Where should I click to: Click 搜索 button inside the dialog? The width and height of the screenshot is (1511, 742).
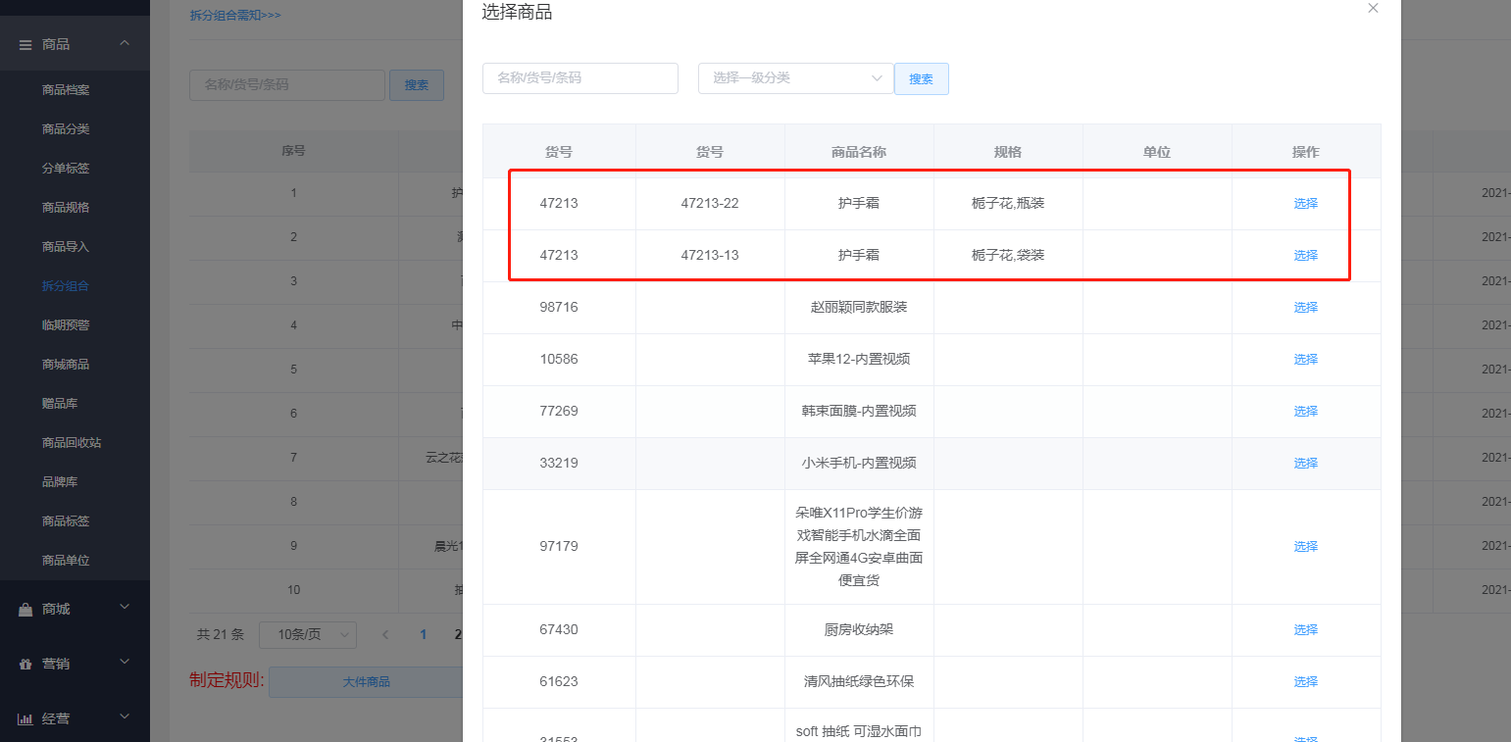921,79
